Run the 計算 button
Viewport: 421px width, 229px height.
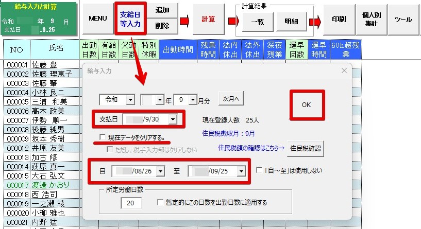tap(208, 19)
